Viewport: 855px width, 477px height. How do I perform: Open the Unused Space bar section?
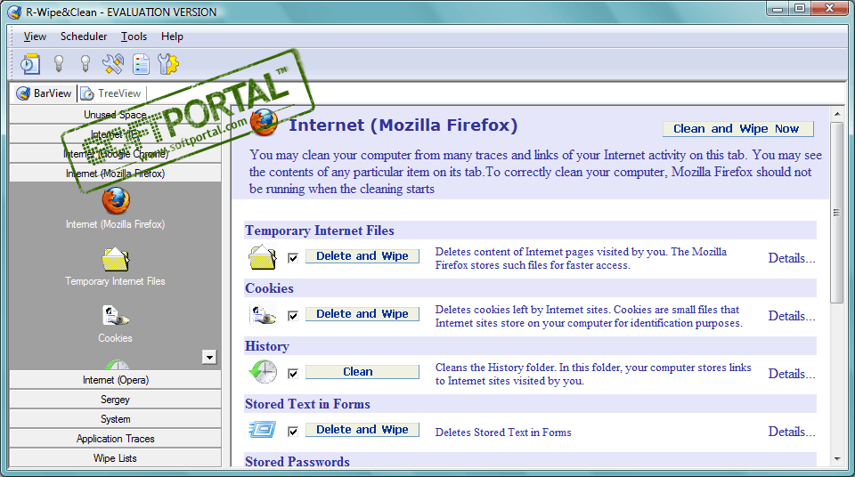(x=115, y=115)
